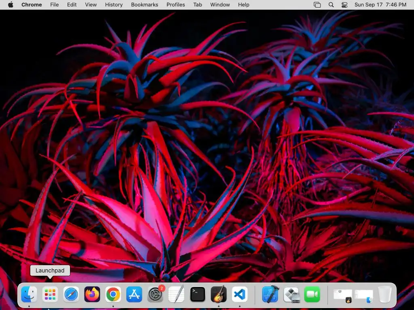414x310 pixels.
Task: Click the date and time clock
Action: 380,5
